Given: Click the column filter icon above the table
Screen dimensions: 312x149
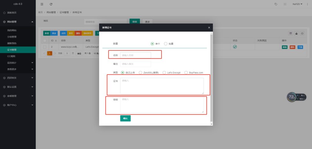Looking at the screenshot, I should tap(290, 33).
